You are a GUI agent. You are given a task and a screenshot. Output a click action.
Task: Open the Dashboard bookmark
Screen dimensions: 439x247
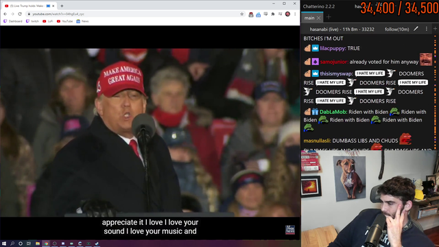(x=13, y=21)
